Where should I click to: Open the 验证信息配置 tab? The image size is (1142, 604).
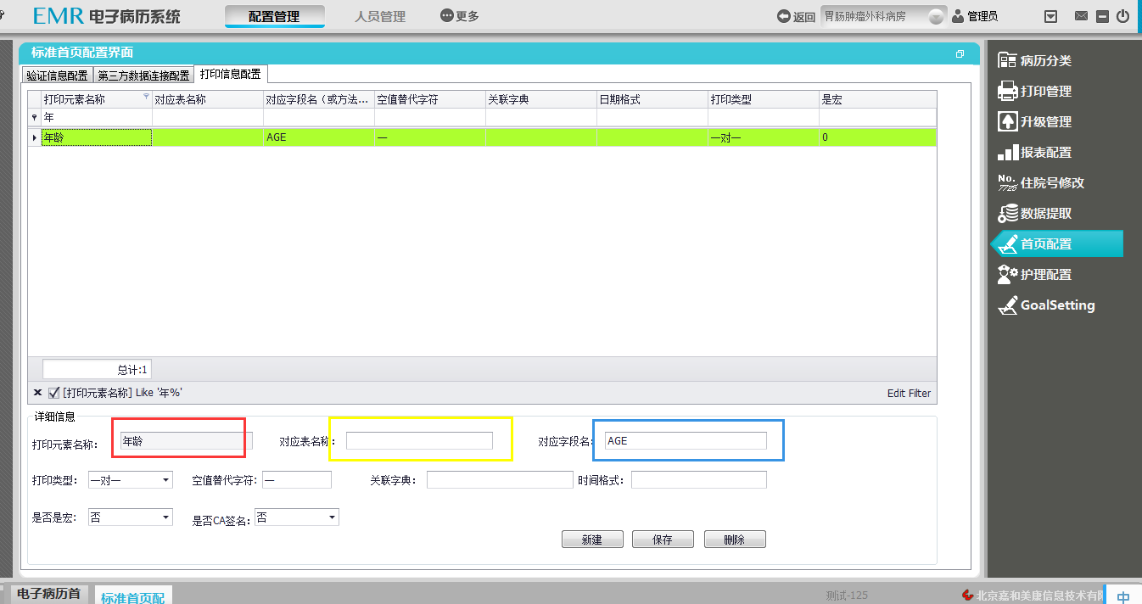(x=57, y=75)
